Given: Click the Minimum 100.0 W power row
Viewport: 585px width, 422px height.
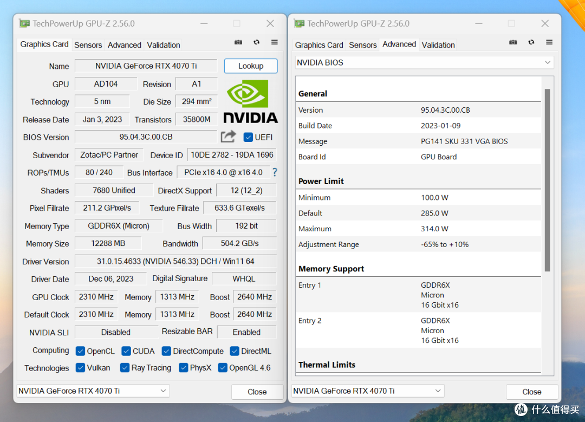Looking at the screenshot, I should 419,197.
